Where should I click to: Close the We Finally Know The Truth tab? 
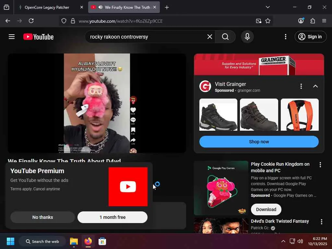(155, 7)
